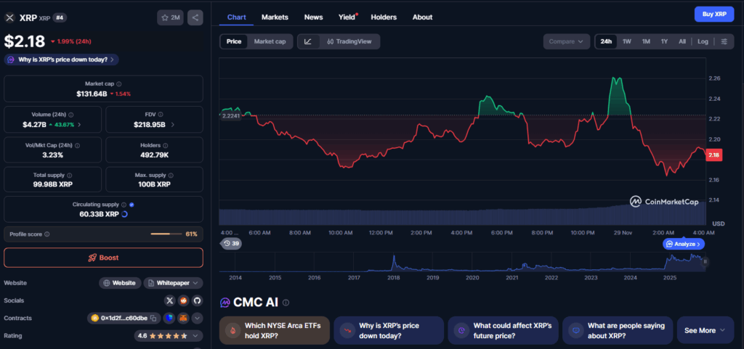Open the X (Twitter) social link
744x349 pixels.
pos(170,300)
